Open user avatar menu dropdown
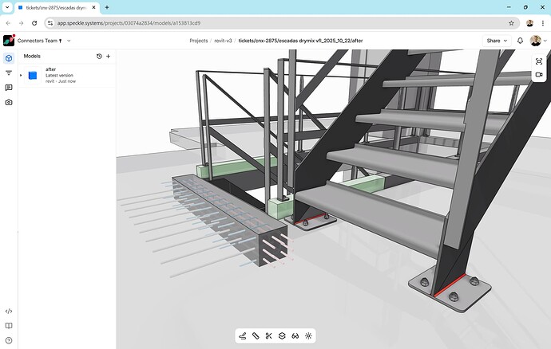The width and height of the screenshot is (551, 349). click(538, 41)
